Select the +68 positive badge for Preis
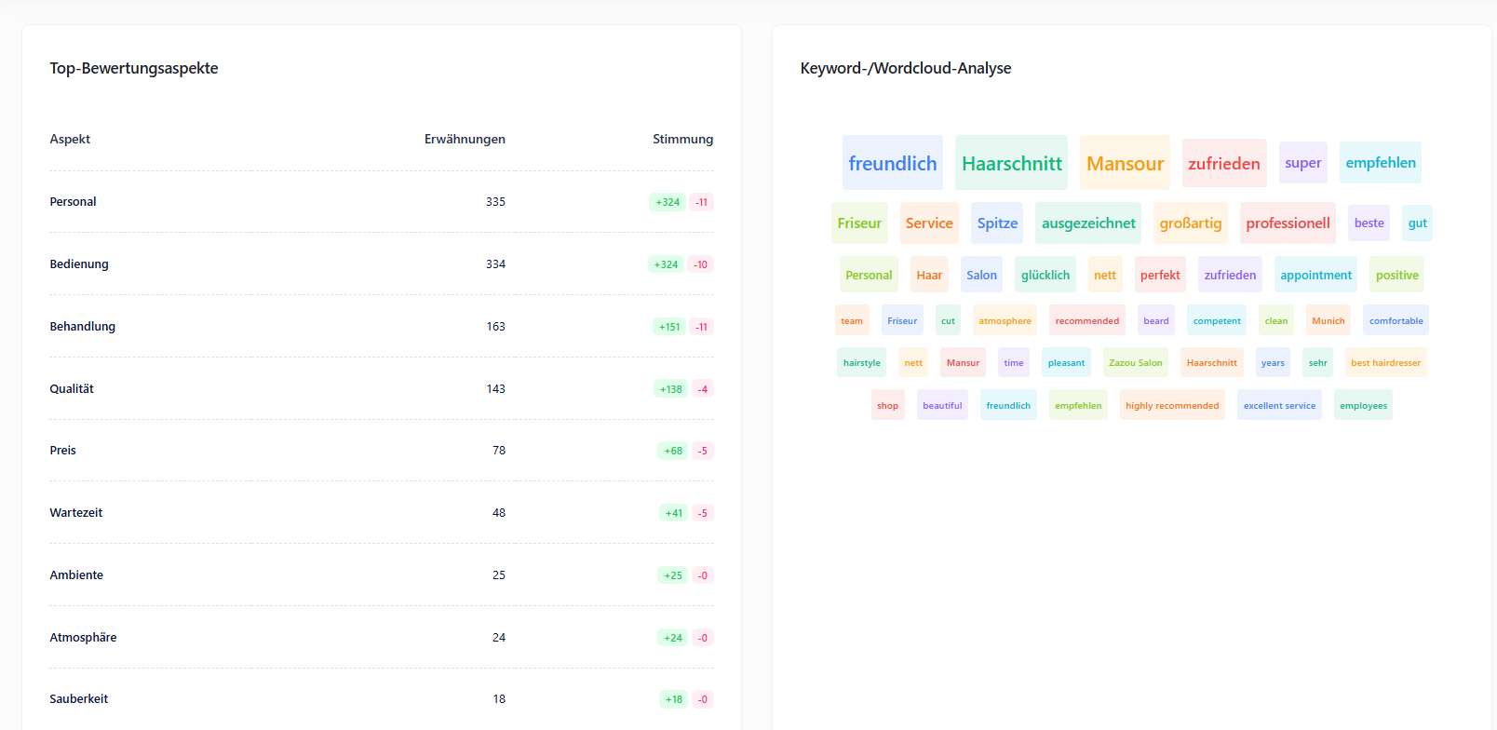 (x=672, y=451)
